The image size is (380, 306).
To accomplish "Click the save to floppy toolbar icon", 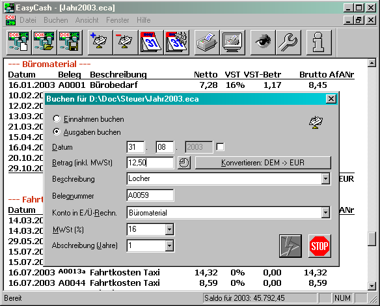I will click(x=70, y=42).
